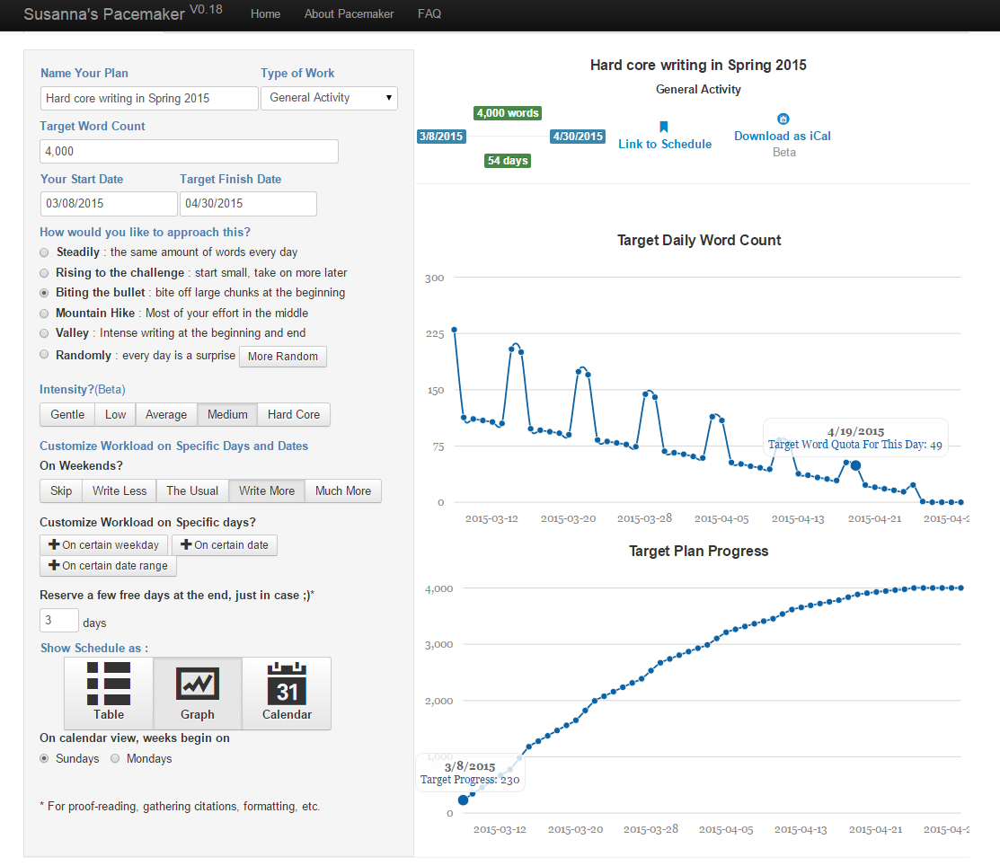
Task: Add workload on certain weekday
Action: coord(104,545)
